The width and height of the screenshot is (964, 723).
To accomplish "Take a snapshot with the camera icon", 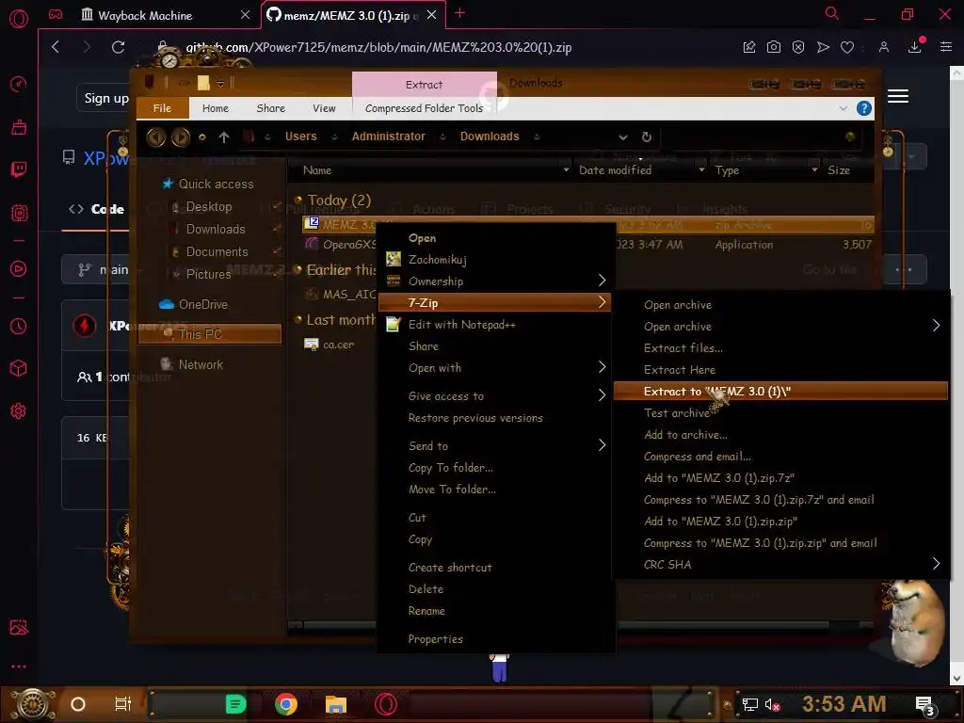I will click(774, 47).
